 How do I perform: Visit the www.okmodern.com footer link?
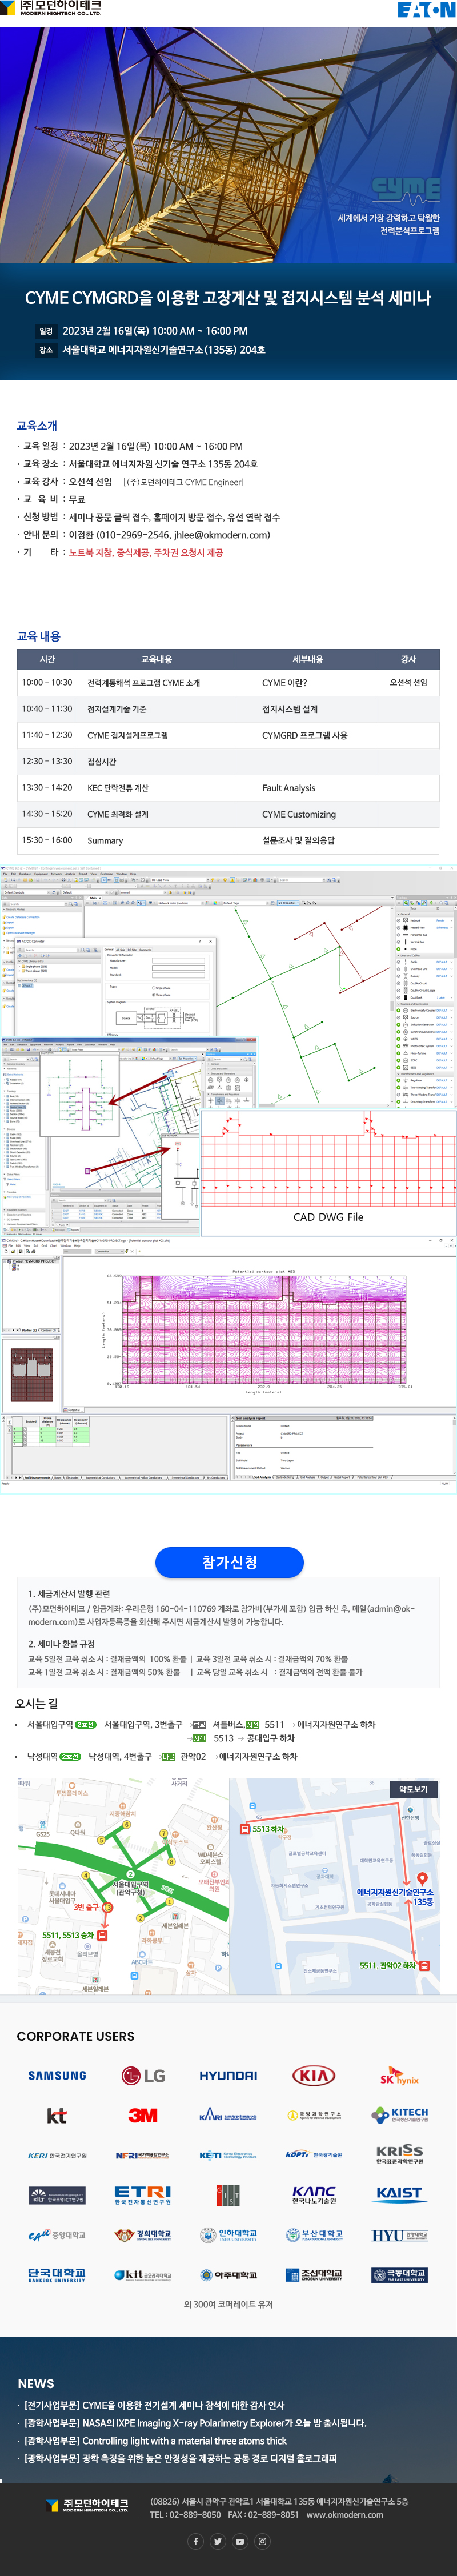[345, 2514]
